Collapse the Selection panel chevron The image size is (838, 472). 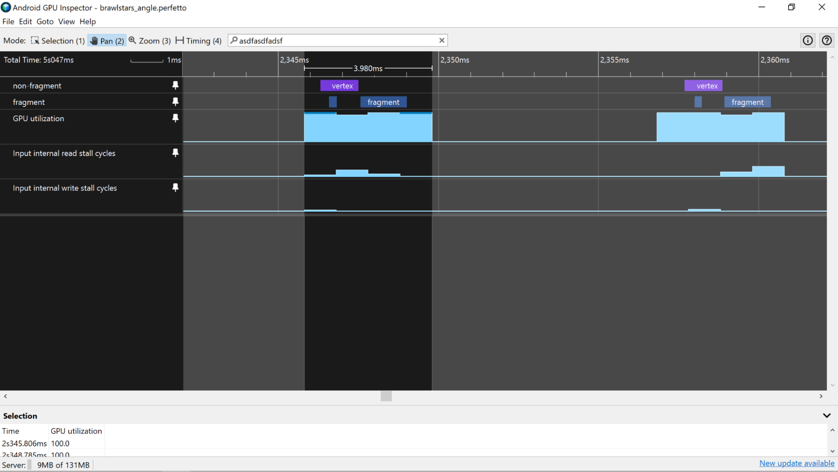[827, 416]
